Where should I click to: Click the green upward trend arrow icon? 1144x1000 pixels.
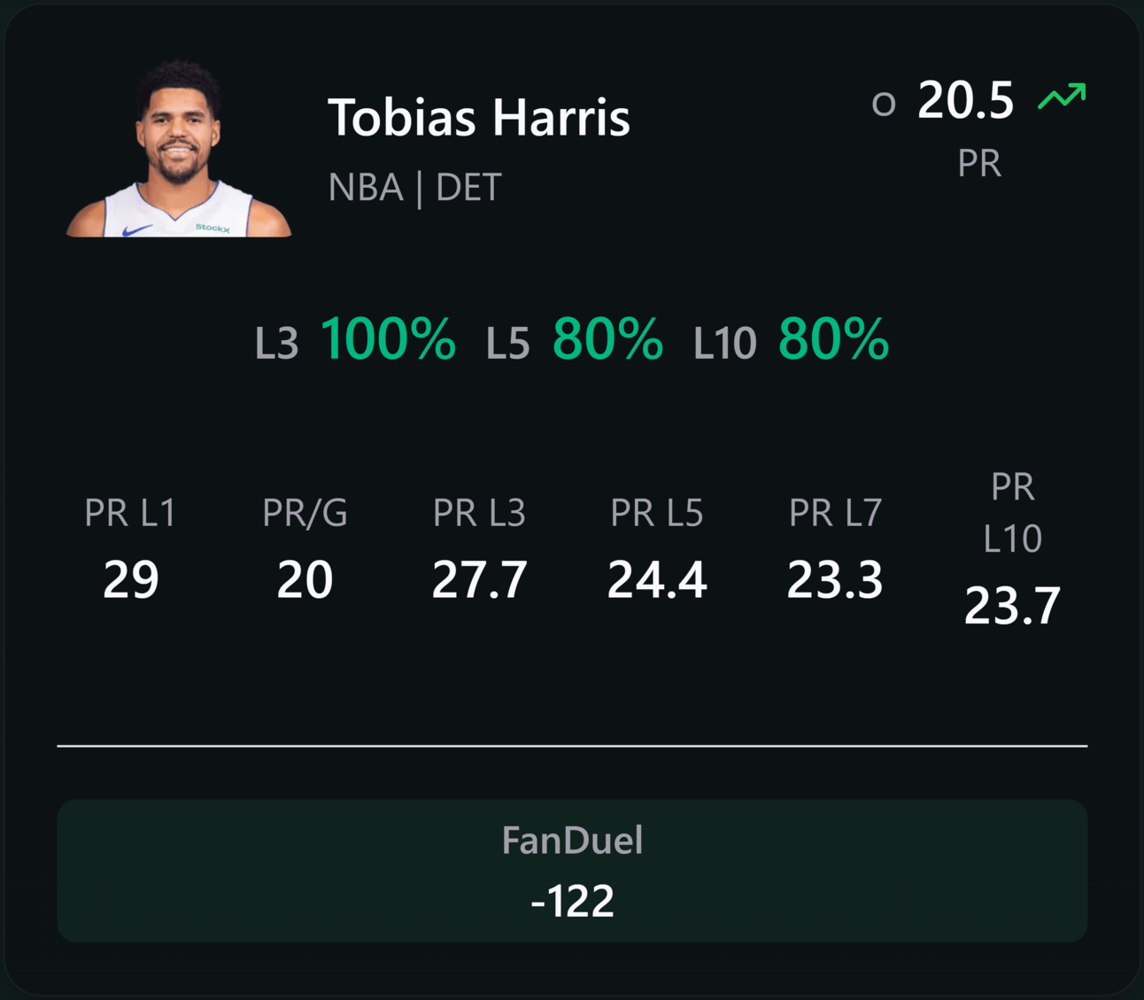click(x=1062, y=96)
